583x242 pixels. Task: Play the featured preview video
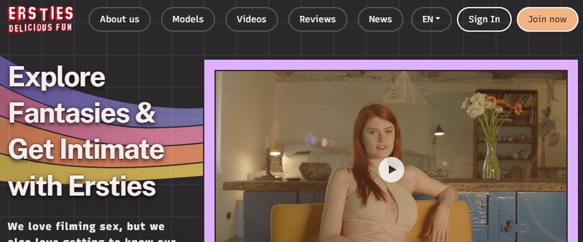(x=391, y=170)
